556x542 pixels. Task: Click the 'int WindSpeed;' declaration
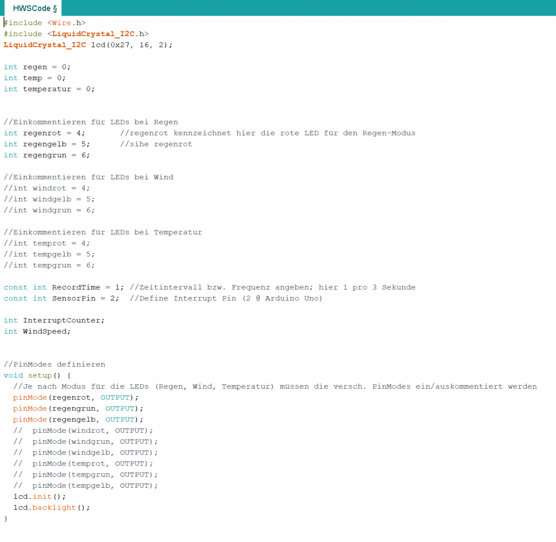(37, 332)
